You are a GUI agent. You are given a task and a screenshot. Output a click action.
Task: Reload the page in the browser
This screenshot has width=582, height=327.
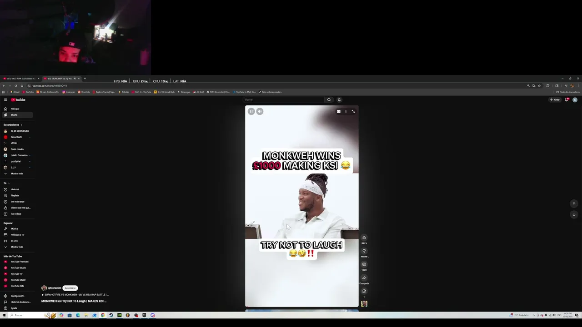(x=16, y=86)
